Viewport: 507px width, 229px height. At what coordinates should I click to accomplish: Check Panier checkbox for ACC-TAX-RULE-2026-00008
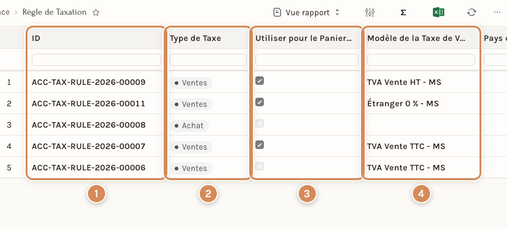click(x=260, y=123)
